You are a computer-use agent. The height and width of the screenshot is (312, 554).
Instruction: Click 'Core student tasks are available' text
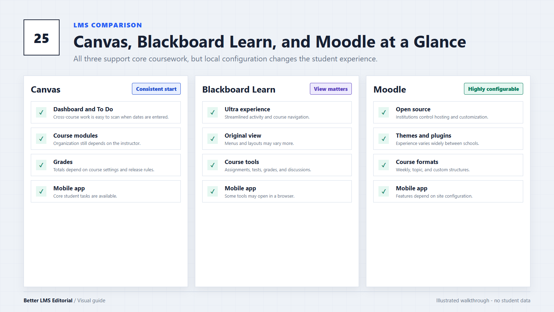pyautogui.click(x=85, y=196)
